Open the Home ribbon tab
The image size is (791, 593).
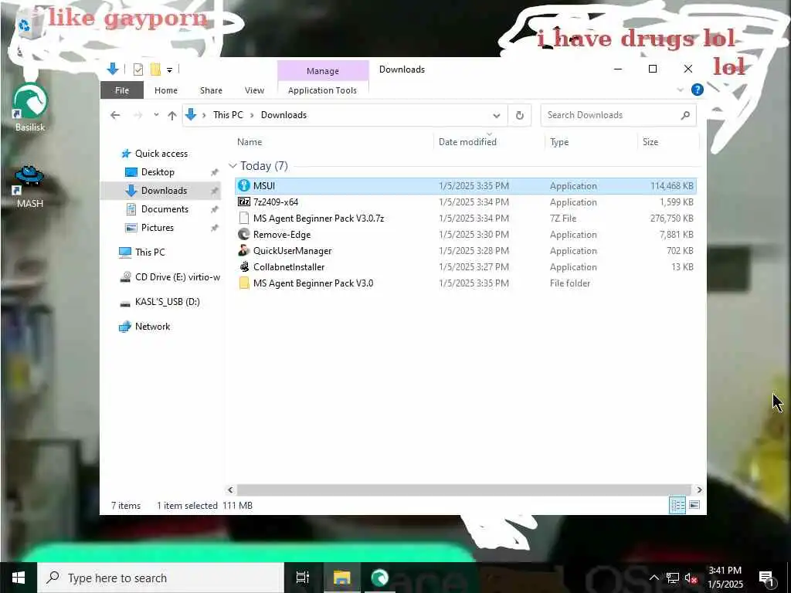tap(166, 90)
